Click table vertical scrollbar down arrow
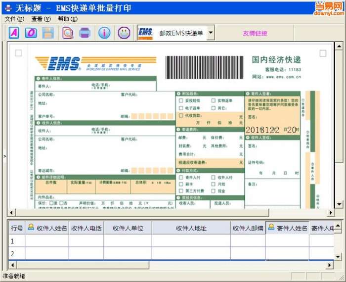 pyautogui.click(x=338, y=256)
